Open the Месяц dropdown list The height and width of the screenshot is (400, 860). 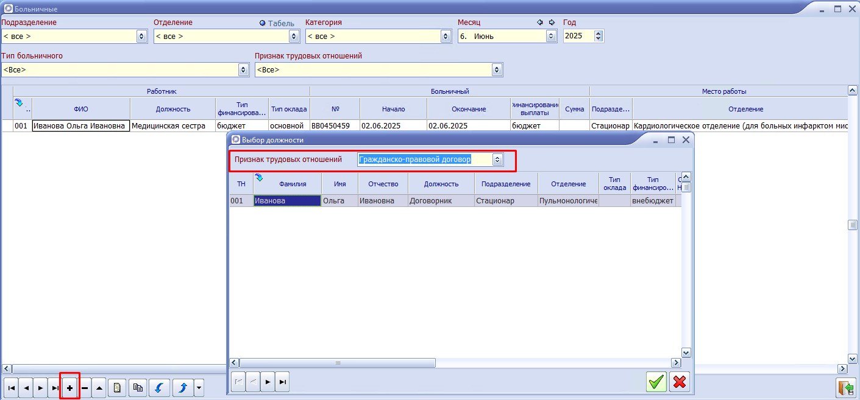551,37
